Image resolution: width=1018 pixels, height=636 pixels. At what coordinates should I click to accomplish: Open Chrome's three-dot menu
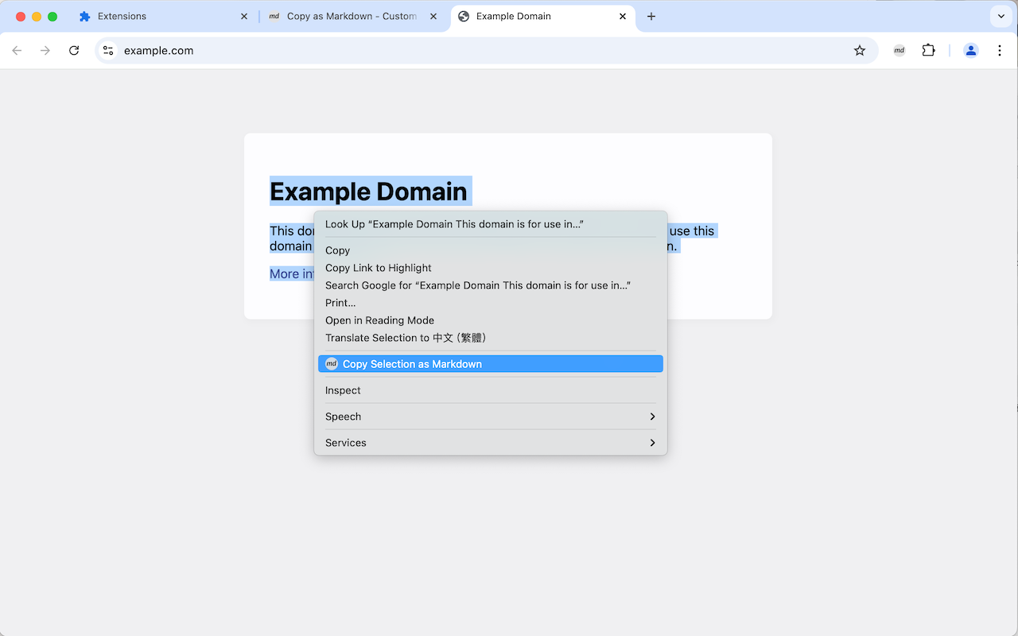[1000, 50]
